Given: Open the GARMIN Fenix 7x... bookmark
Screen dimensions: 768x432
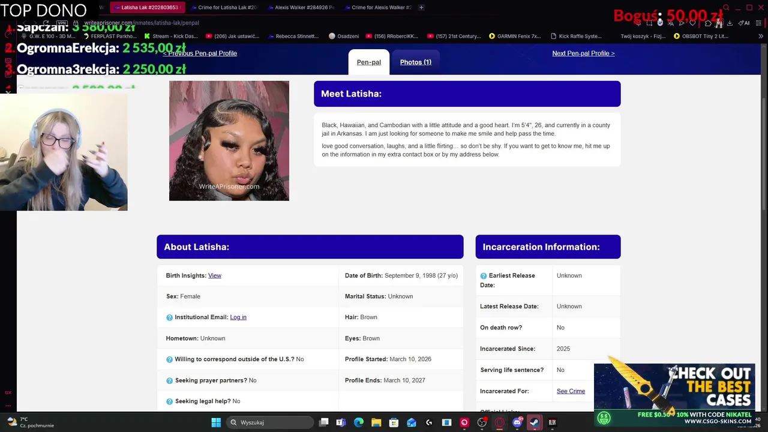Looking at the screenshot, I should point(515,36).
